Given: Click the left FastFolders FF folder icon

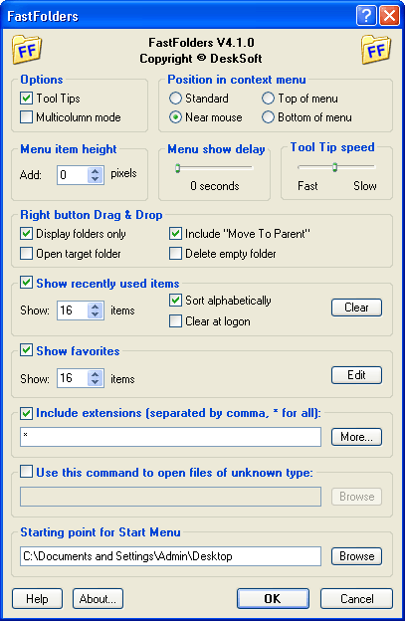Looking at the screenshot, I should [26, 50].
